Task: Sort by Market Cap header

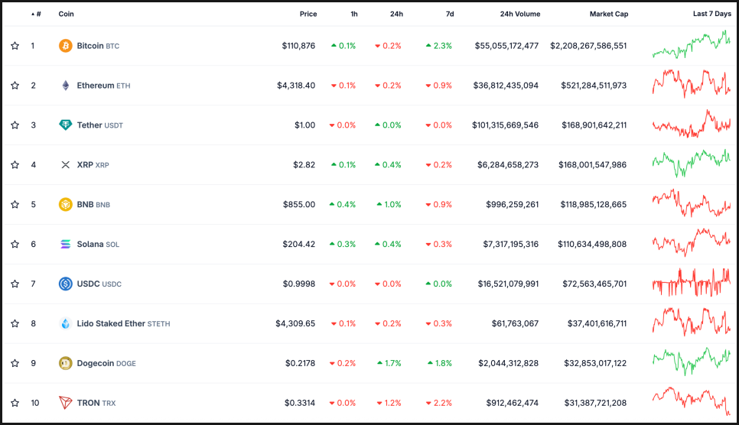Action: [x=608, y=14]
